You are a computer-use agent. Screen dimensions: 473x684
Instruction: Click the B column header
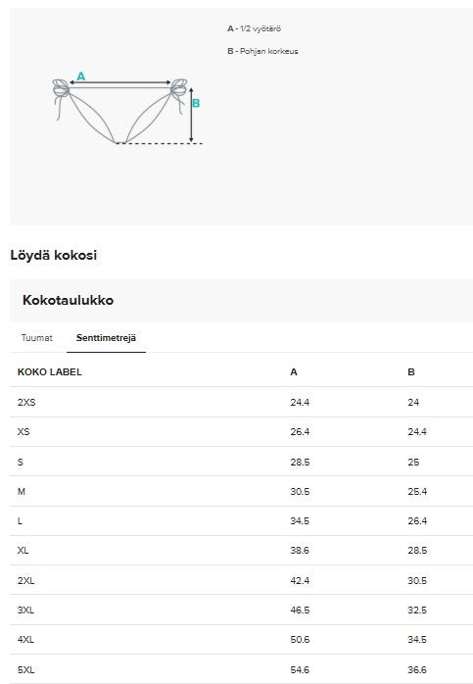411,372
